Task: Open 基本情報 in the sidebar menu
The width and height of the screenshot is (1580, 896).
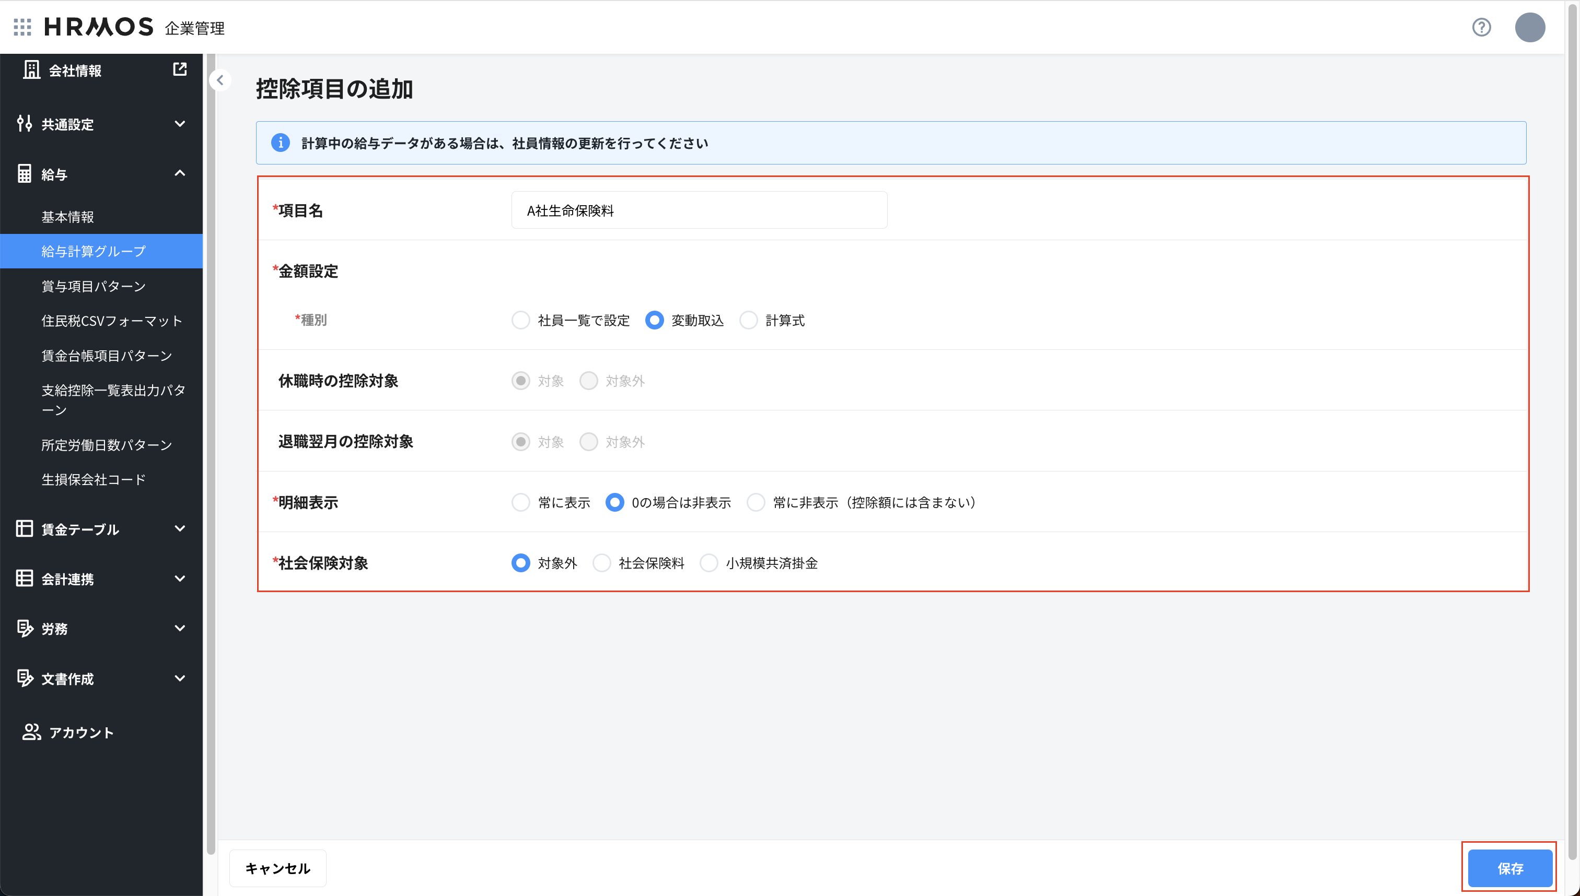Action: (68, 216)
